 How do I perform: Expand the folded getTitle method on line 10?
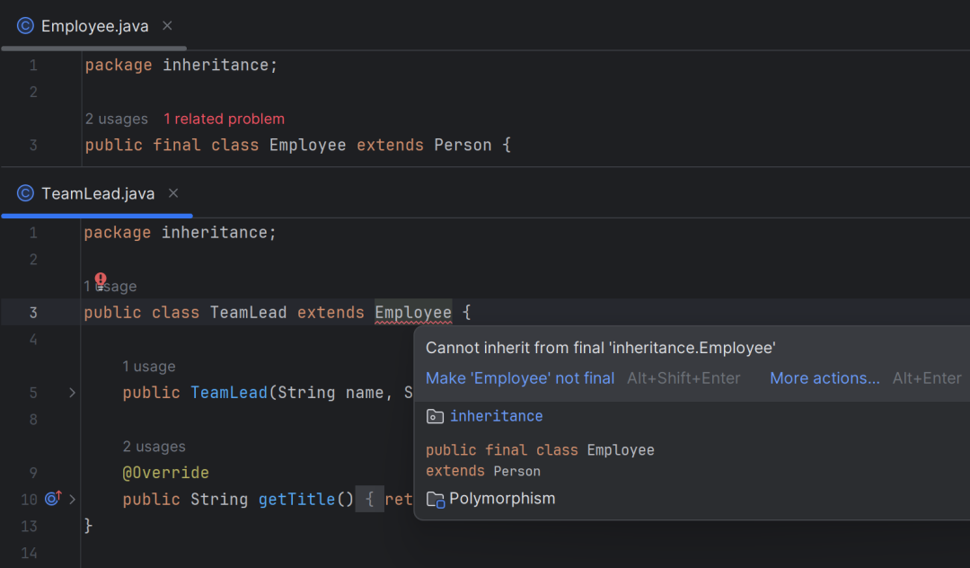pyautogui.click(x=73, y=499)
